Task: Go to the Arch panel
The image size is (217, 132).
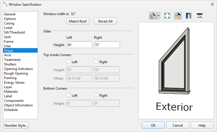Action: pos(20,55)
